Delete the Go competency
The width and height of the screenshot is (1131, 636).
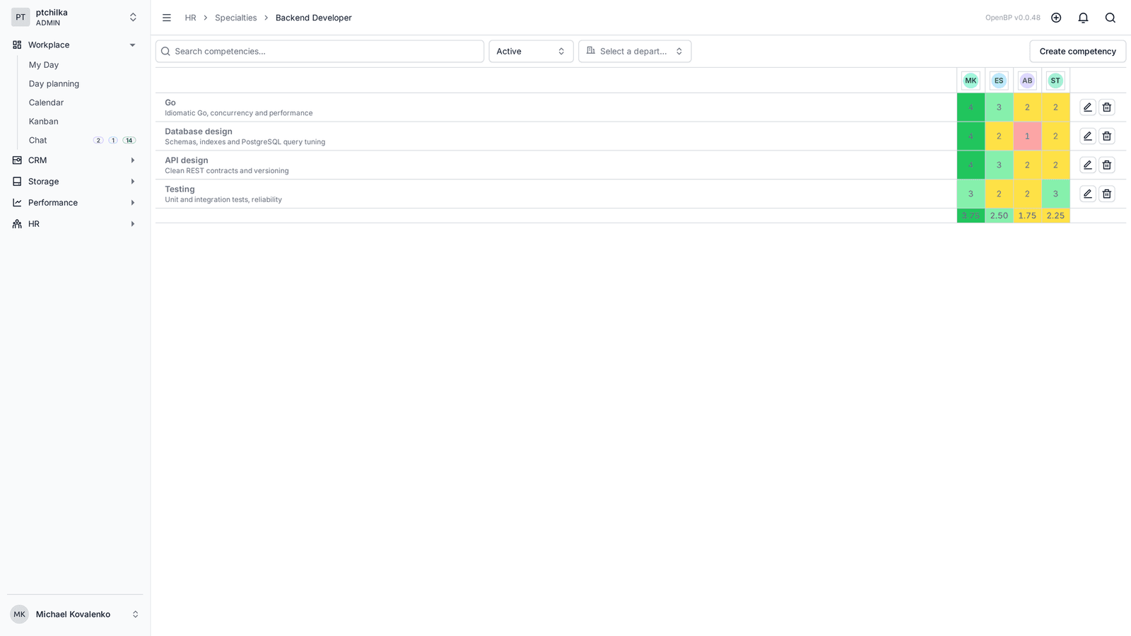pos(1107,107)
